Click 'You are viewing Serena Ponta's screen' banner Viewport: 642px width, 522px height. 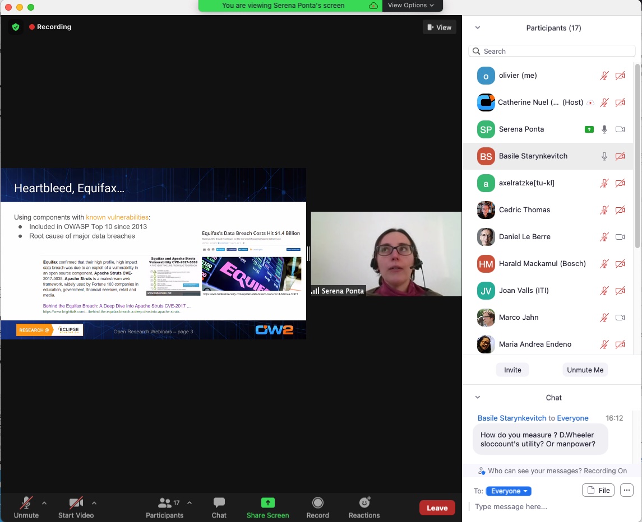coord(283,5)
